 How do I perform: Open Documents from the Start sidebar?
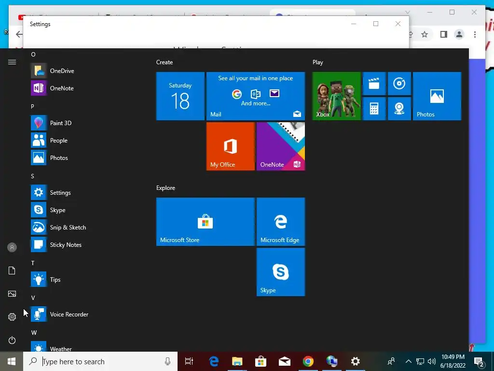12,271
